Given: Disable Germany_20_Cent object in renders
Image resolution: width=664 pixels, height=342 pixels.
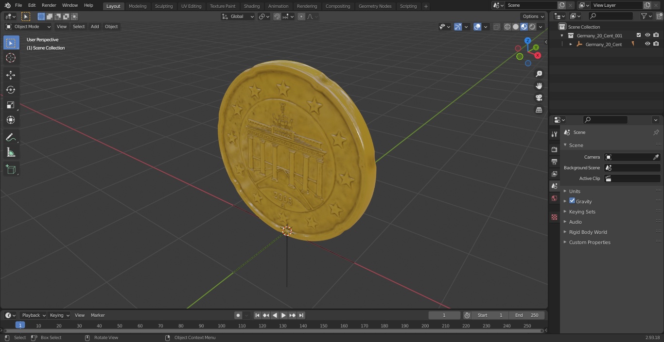Looking at the screenshot, I should [656, 44].
